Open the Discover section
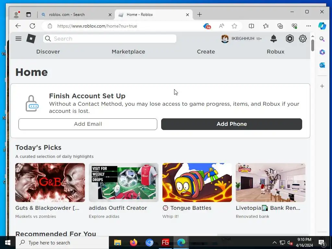This screenshot has height=249, width=332. [x=48, y=52]
